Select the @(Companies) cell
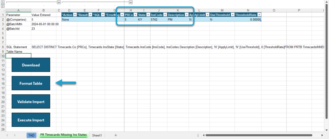The image size is (329, 139). (18, 20)
